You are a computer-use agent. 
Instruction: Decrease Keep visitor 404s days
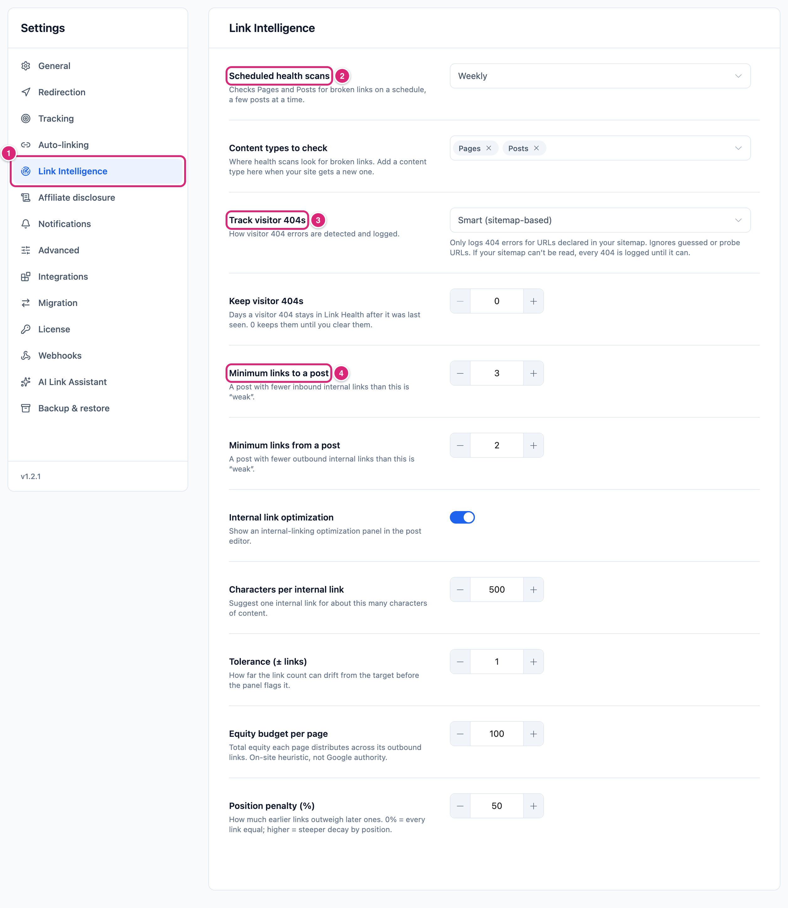pos(461,301)
